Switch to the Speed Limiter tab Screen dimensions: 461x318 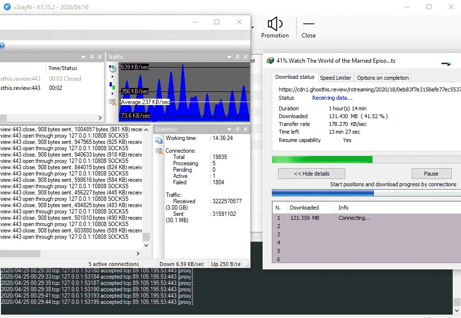pos(336,78)
